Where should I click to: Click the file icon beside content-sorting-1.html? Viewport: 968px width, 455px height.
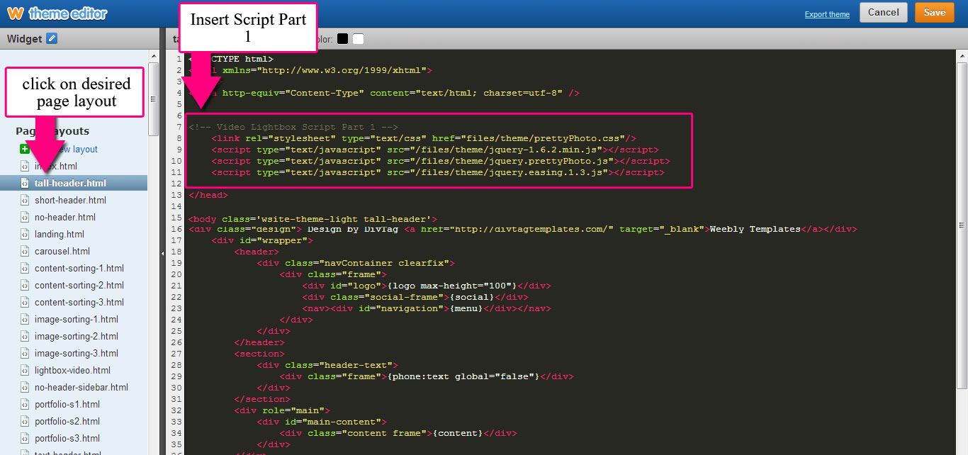coord(25,269)
